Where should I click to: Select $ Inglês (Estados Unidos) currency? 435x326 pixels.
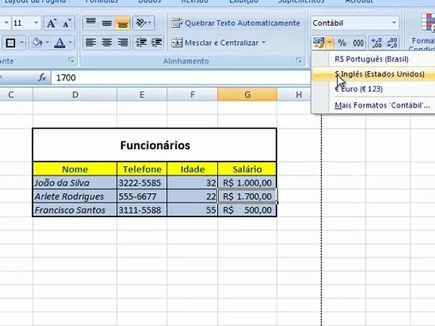(374, 74)
